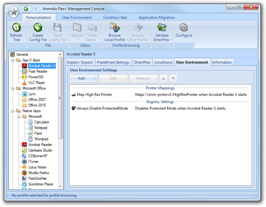The width and height of the screenshot is (266, 207).
Task: Switch to the User Environment ribbon tab
Action: pyautogui.click(x=77, y=18)
